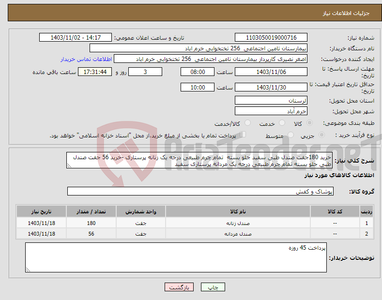Click the unit جفت in صندل مردانه row
The height and width of the screenshot is (300, 382).
coord(141,234)
